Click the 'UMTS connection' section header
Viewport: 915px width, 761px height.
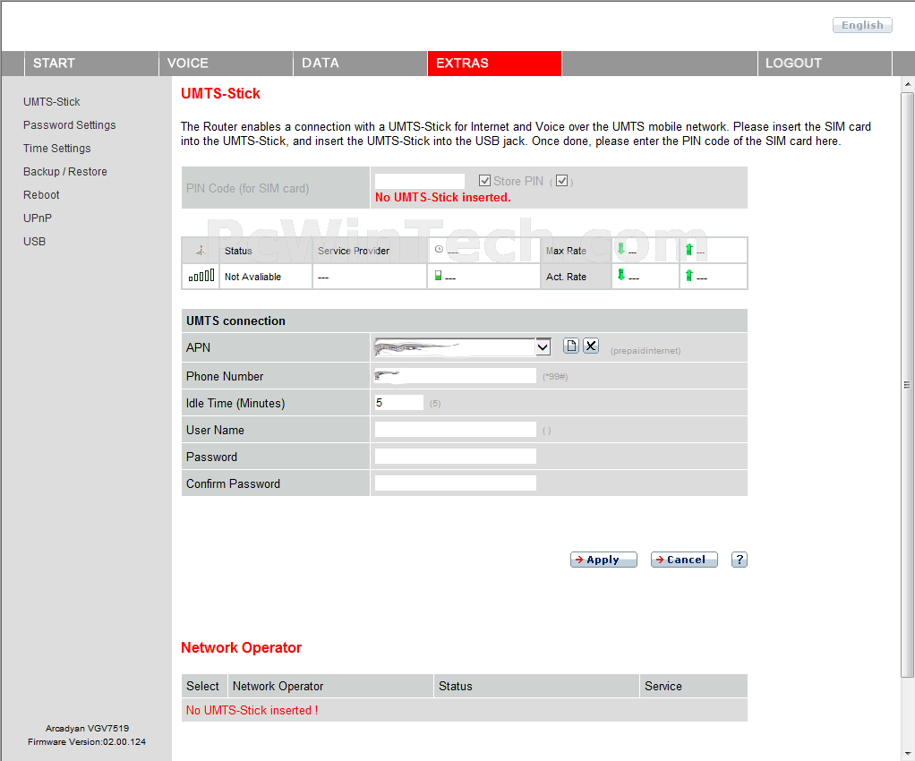(x=465, y=321)
